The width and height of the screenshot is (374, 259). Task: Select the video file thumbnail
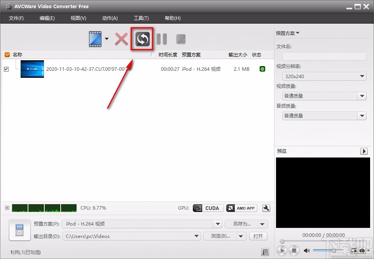pos(32,69)
